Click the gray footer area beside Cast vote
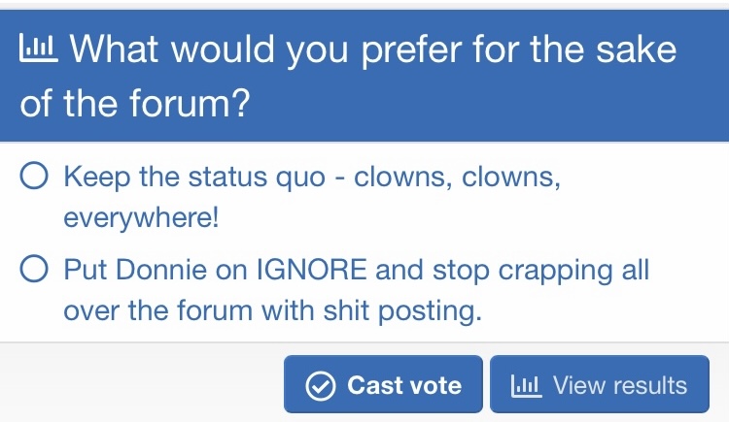 point(136,385)
